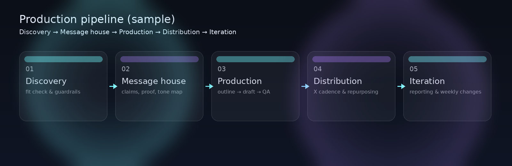Click the Production pipeline (sample) heading
The width and height of the screenshot is (512, 166).
pyautogui.click(x=97, y=19)
